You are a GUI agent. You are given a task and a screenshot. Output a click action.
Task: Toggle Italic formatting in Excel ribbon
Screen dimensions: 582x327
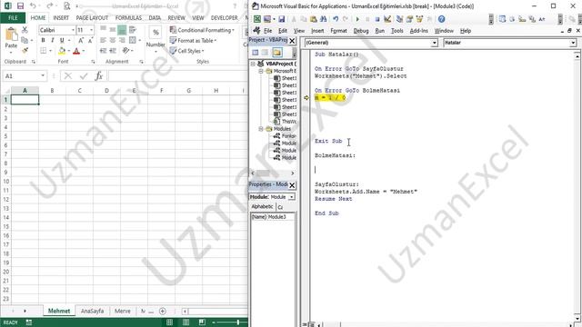pos(53,40)
